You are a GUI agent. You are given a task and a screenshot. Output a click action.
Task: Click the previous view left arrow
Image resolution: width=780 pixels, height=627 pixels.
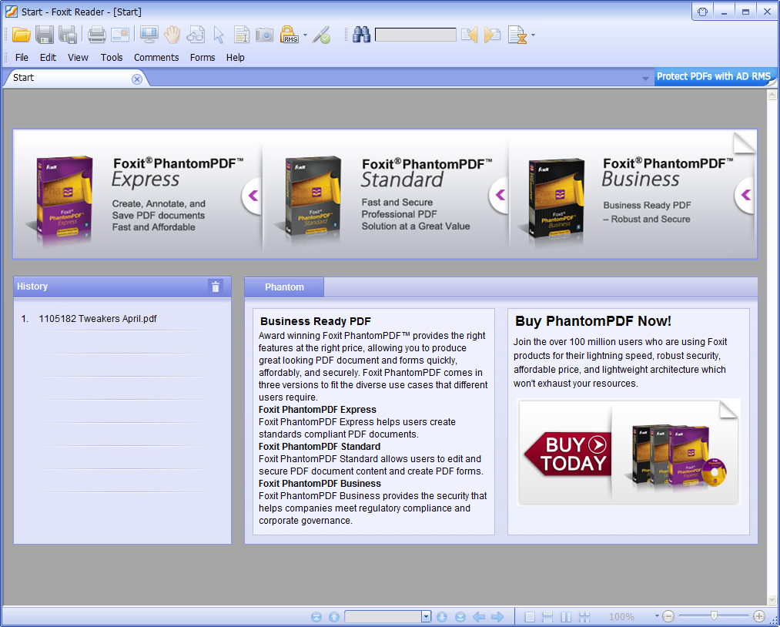click(478, 617)
